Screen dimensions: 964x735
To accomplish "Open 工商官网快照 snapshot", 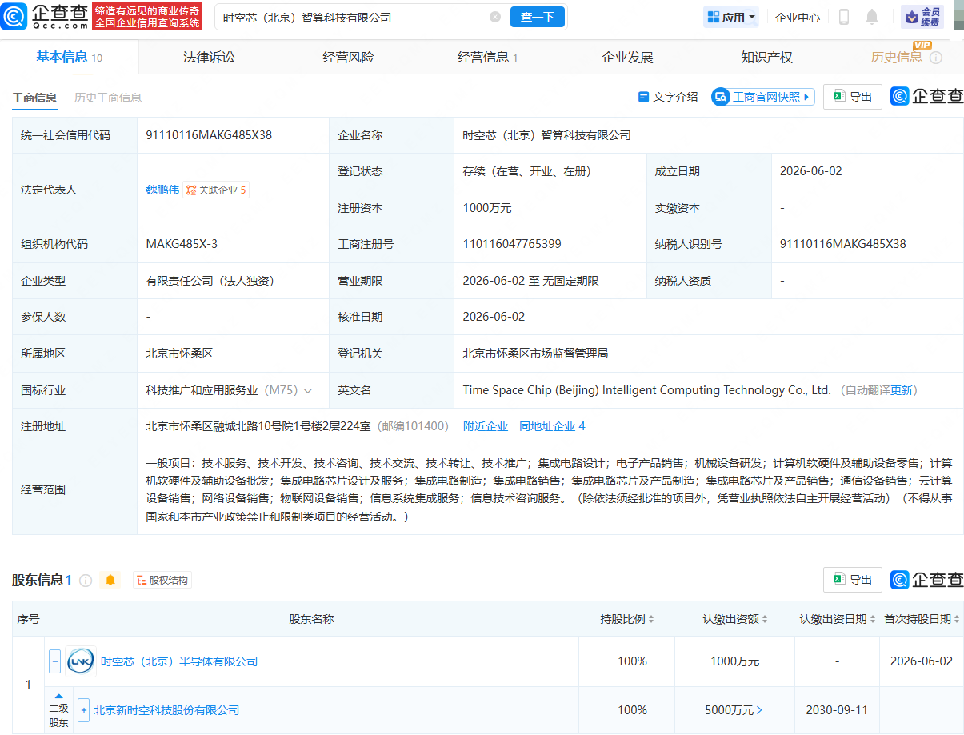I will tap(763, 97).
